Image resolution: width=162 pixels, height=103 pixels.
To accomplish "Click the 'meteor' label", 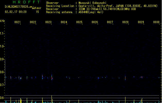I will 37,8.
